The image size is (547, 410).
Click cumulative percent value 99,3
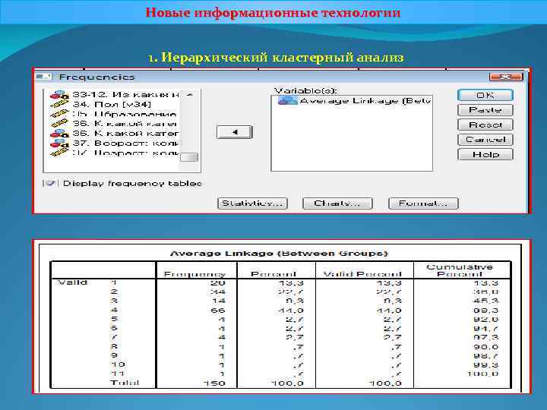click(486, 365)
